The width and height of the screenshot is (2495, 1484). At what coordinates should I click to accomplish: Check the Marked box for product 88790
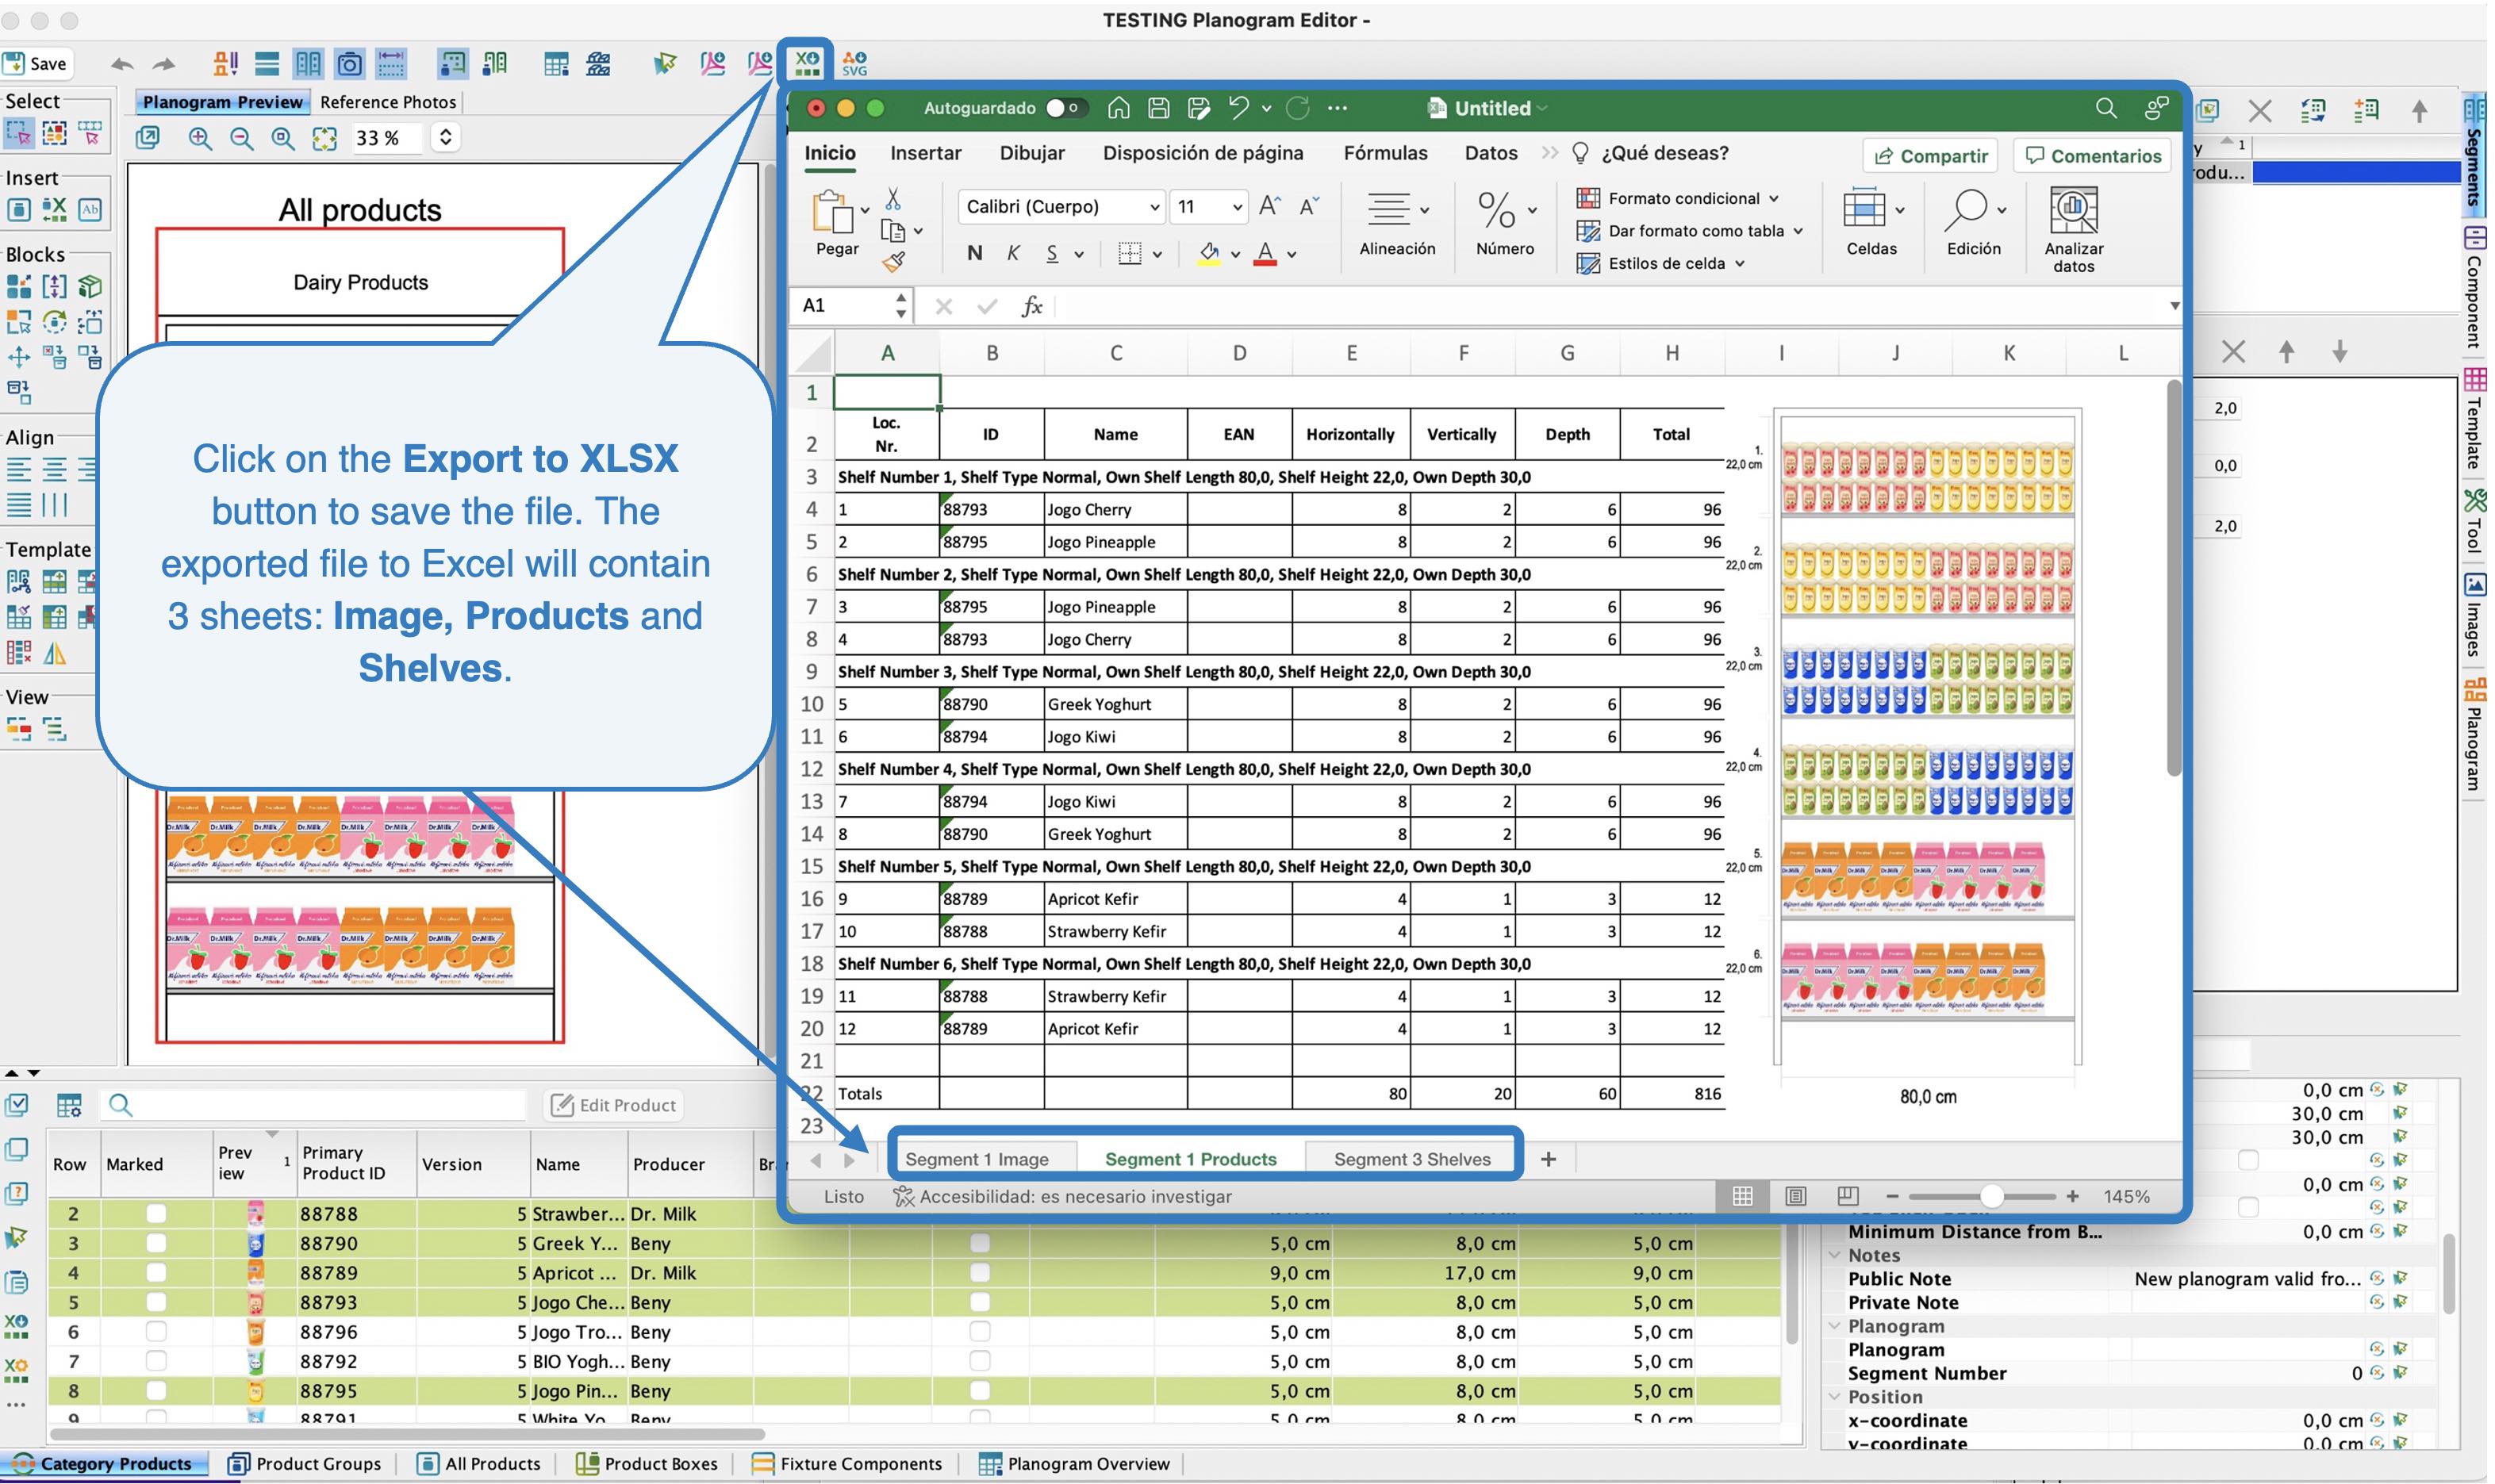(156, 1243)
